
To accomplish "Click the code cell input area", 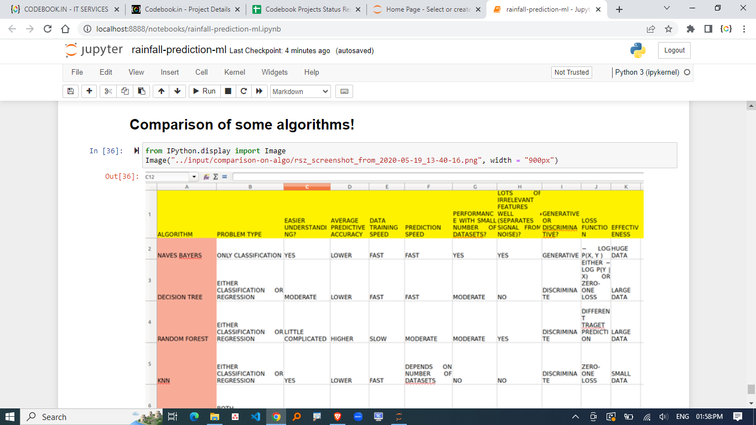I will click(410, 155).
